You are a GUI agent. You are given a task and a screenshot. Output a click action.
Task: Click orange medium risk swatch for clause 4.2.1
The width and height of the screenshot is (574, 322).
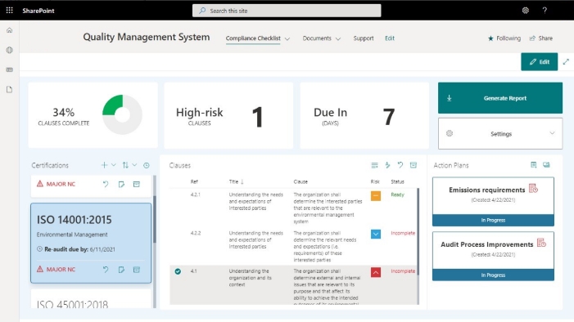pyautogui.click(x=376, y=196)
